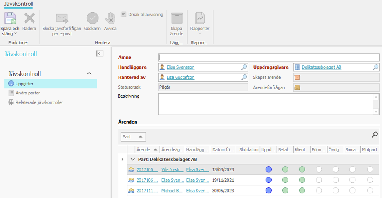Toggle Förmån circle for first ärende row

click(x=319, y=169)
